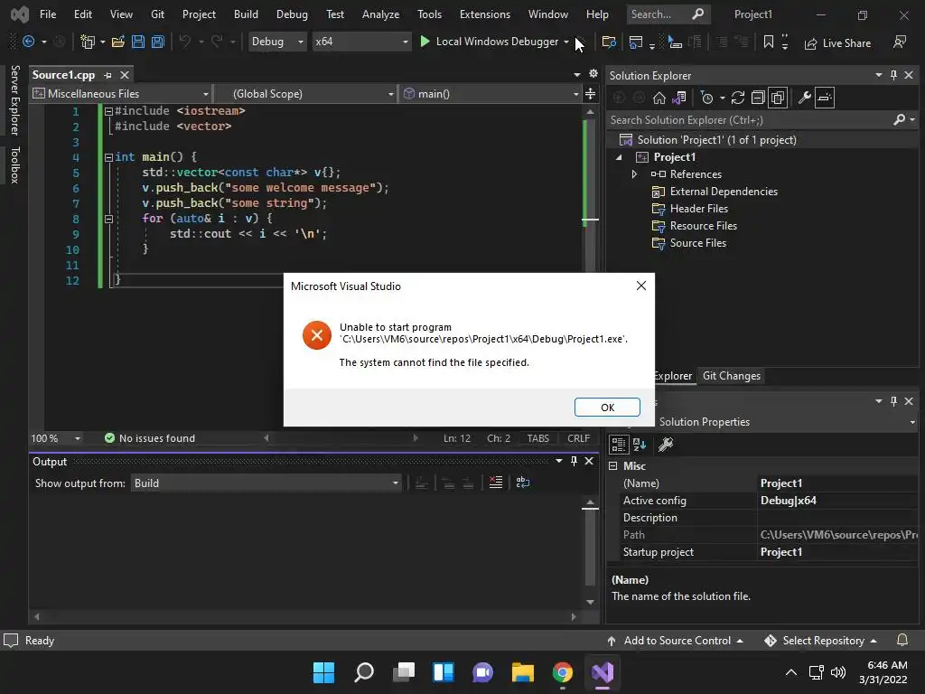
Task: Open the Debug menu
Action: coord(292,14)
